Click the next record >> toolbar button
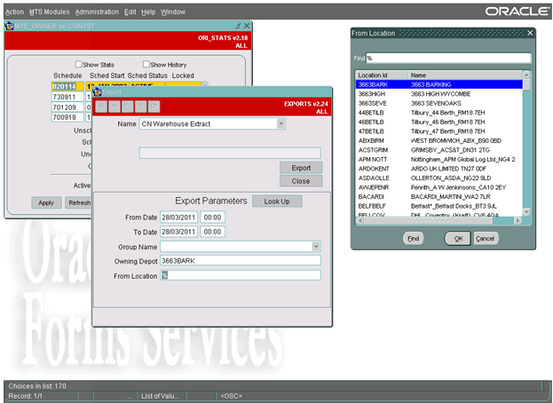 (x=115, y=107)
